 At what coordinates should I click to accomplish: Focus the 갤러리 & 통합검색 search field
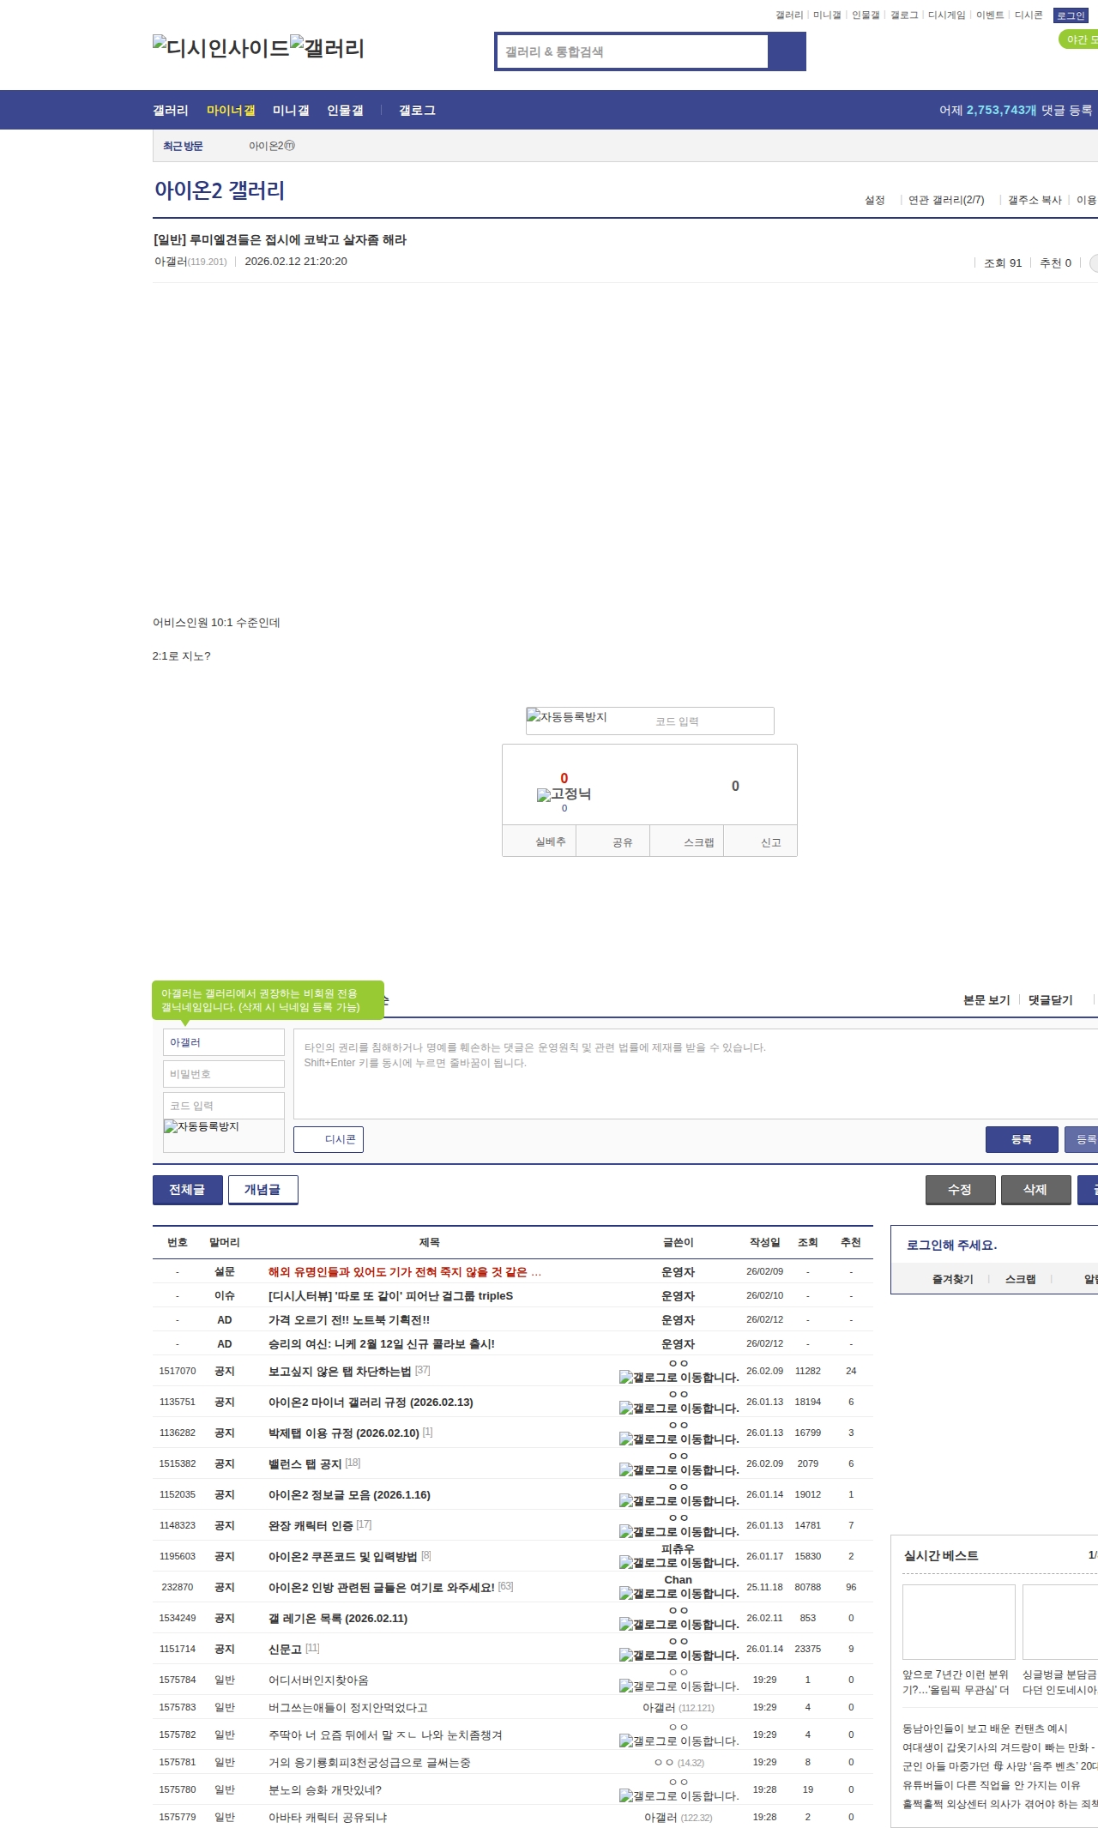click(x=633, y=51)
